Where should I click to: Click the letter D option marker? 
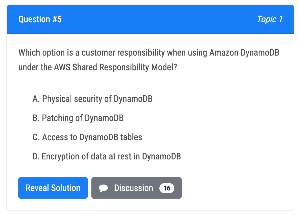pos(36,156)
